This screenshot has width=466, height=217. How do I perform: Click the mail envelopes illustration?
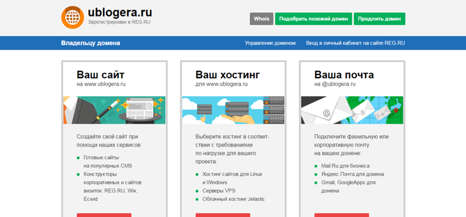coord(352,110)
